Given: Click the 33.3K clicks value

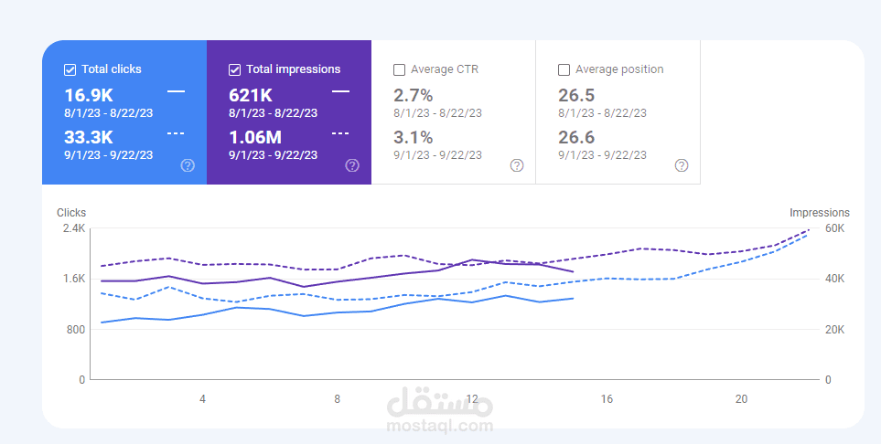Looking at the screenshot, I should click(90, 137).
